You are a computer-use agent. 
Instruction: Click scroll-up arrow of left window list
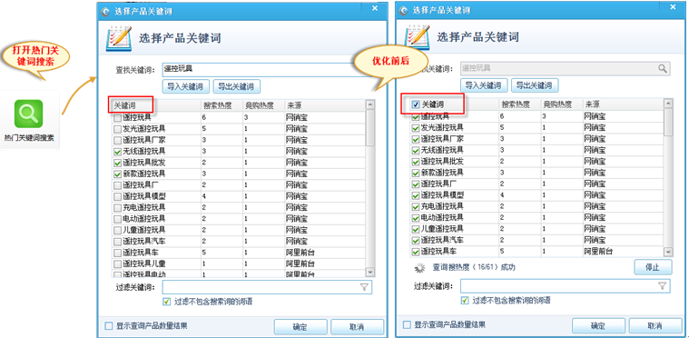[x=370, y=105]
